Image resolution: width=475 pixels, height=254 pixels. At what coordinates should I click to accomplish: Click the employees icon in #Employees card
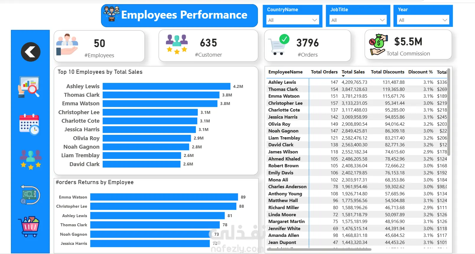pos(67,45)
